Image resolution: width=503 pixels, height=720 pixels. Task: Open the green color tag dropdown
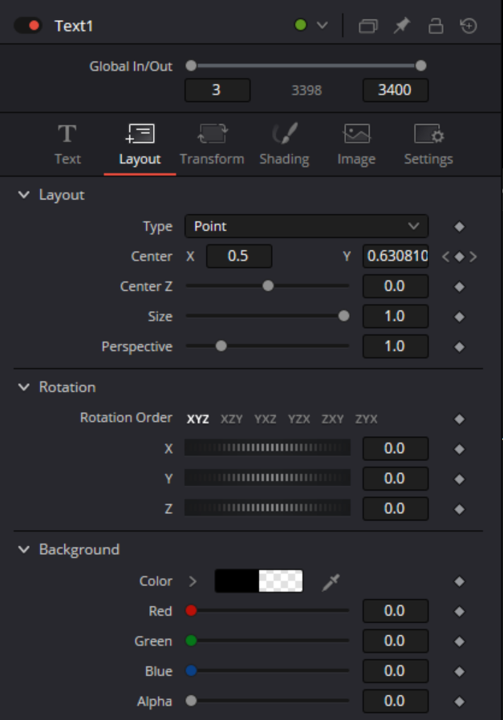point(311,26)
